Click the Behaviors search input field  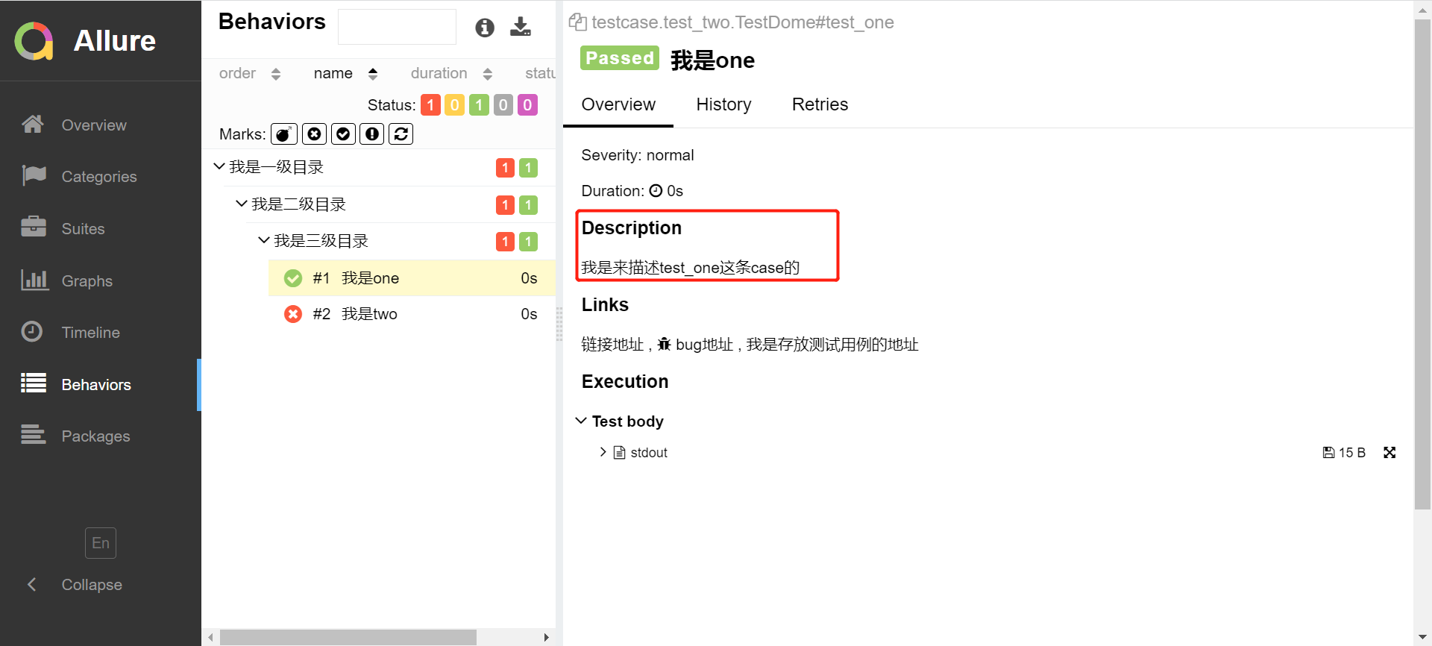pyautogui.click(x=397, y=27)
